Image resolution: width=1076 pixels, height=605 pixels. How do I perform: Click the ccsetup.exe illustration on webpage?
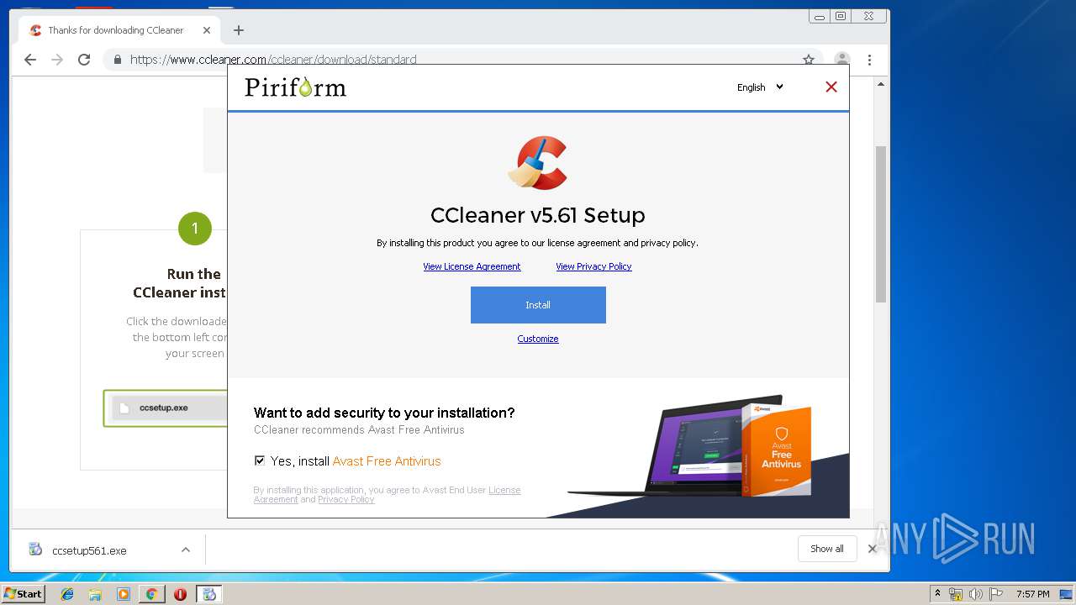[x=166, y=408]
